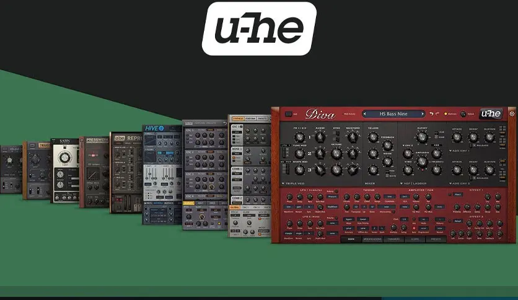Click the big white dial on Satin

pyautogui.click(x=64, y=157)
